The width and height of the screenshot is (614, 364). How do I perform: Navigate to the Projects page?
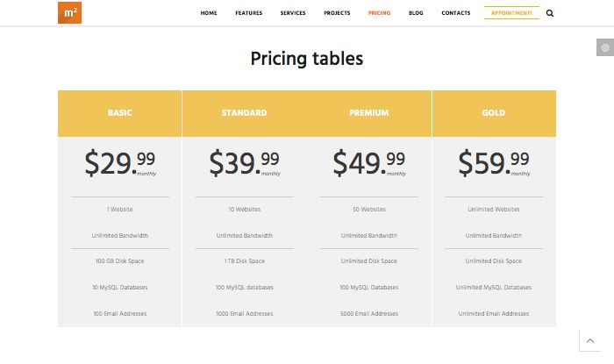click(337, 13)
